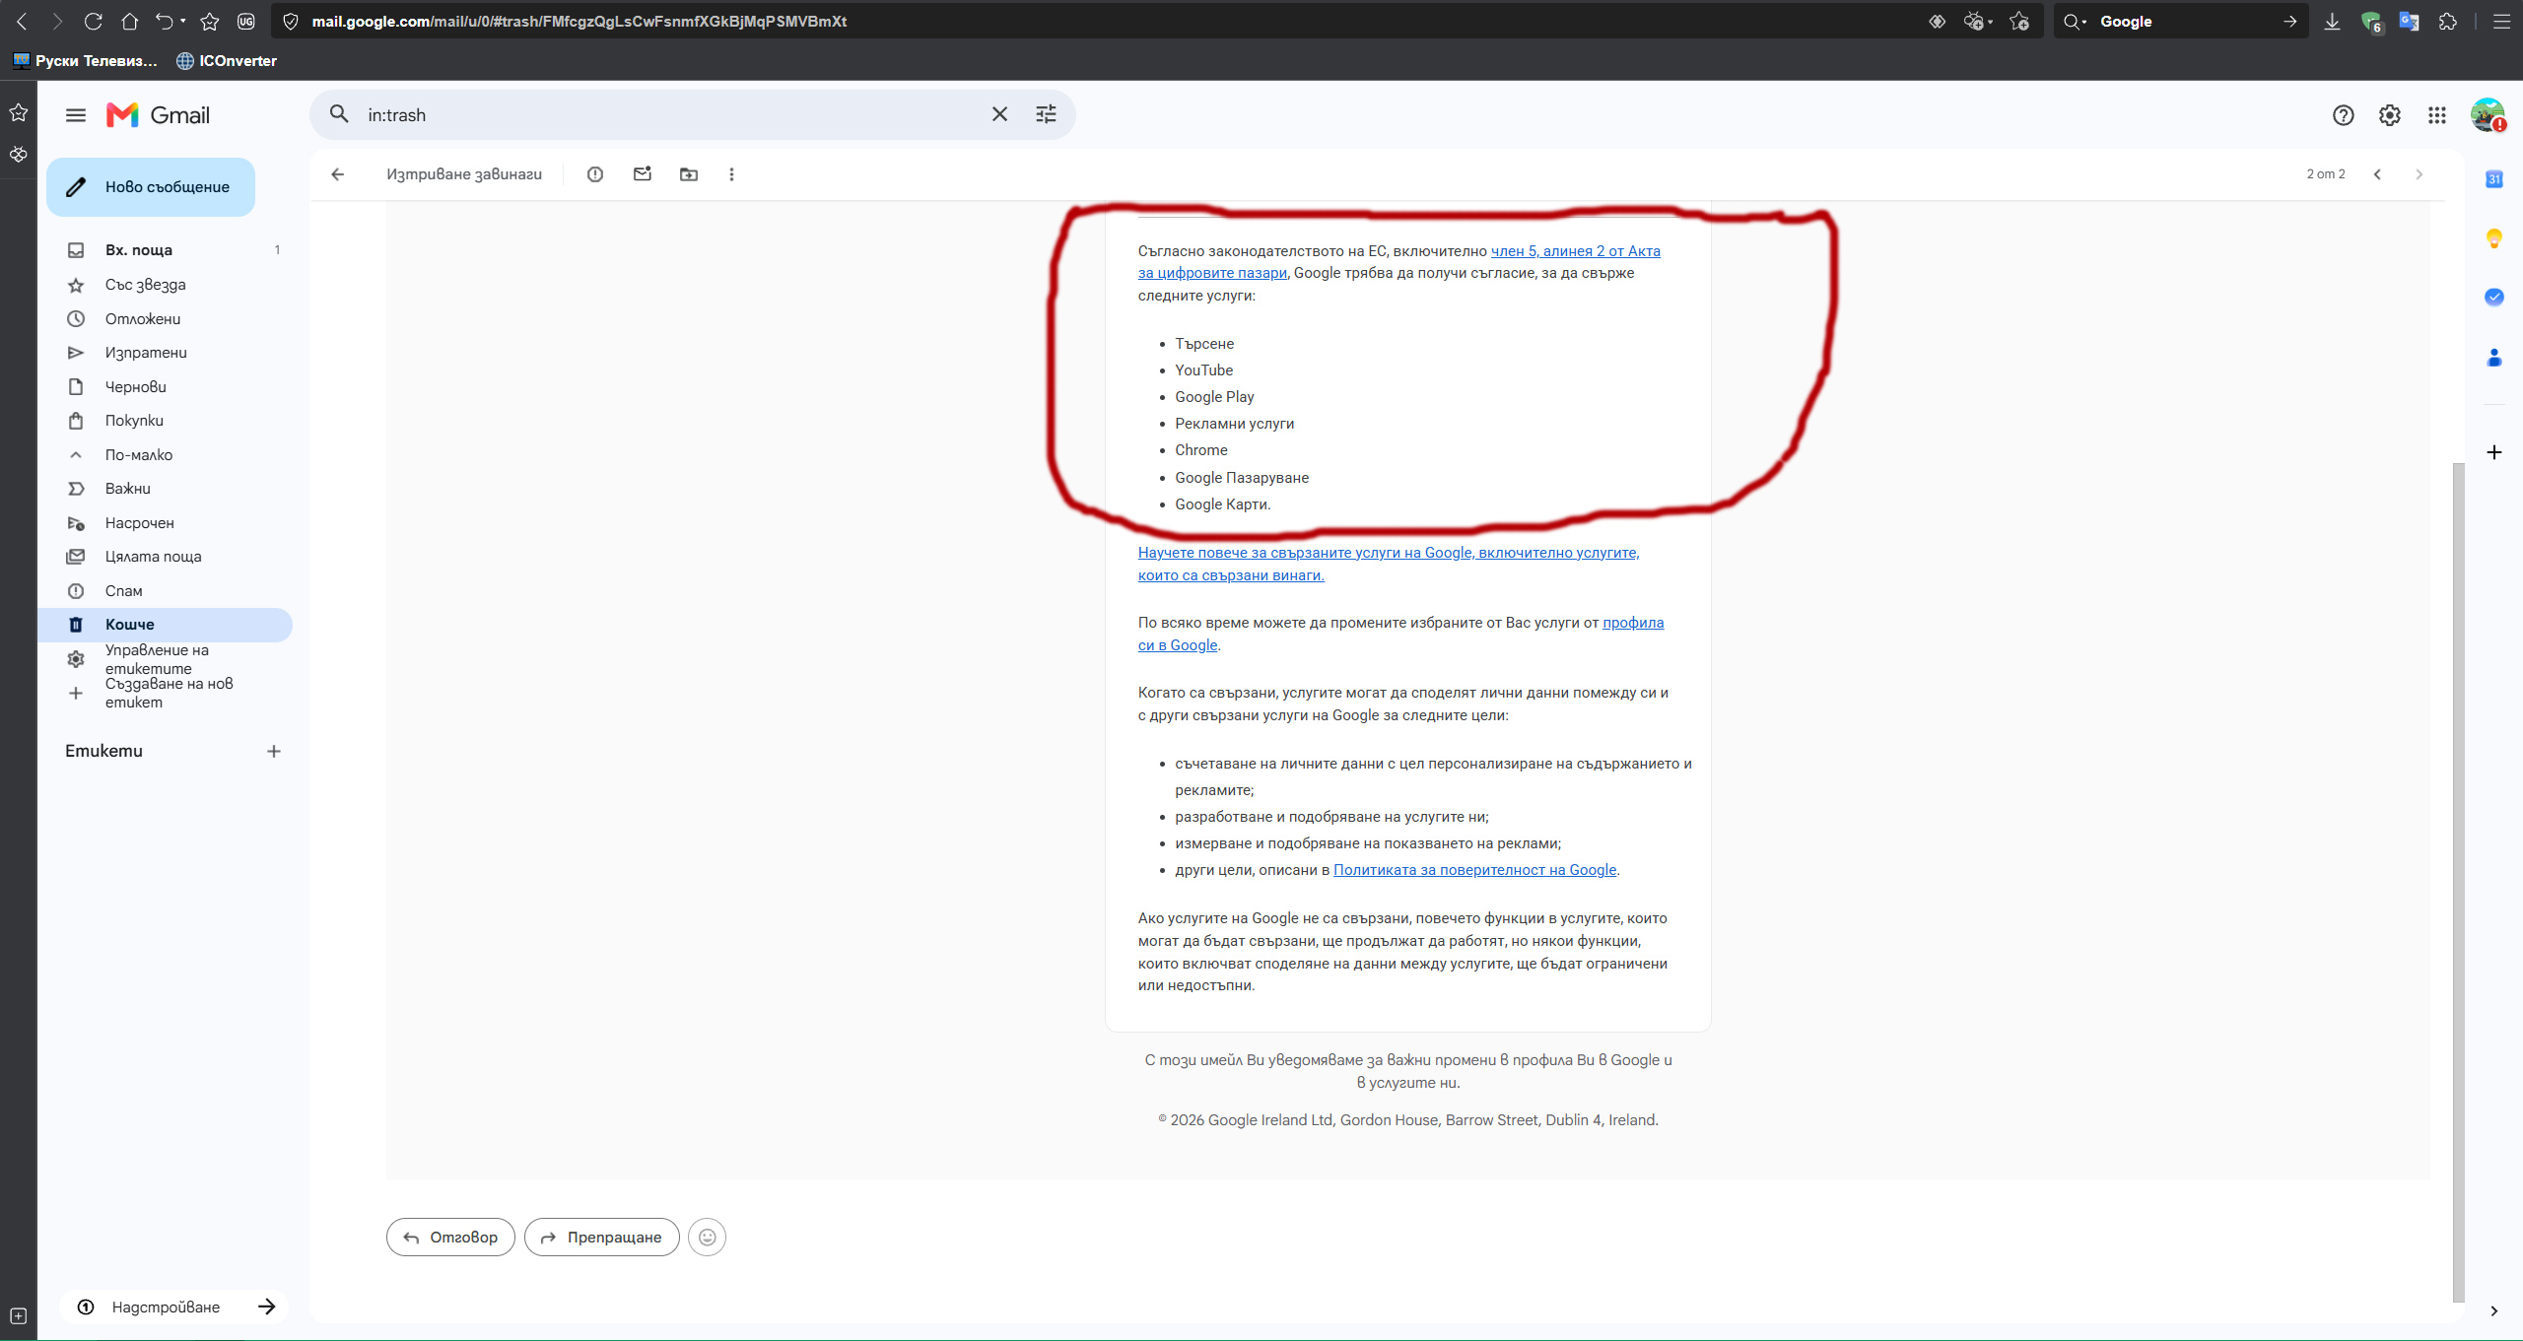Click the message pane vertical scrollbar
The image size is (2523, 1341).
(x=2458, y=882)
